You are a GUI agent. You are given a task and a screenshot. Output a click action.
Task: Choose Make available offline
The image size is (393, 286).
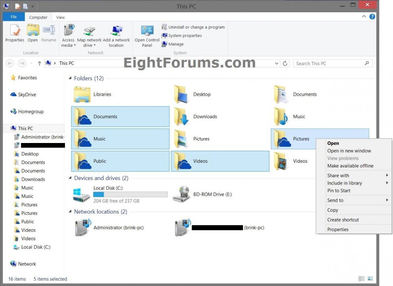350,166
